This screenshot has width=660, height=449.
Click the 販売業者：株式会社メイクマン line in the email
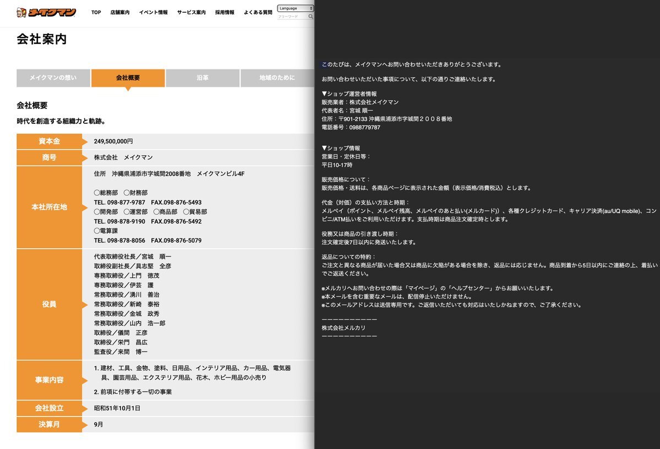[x=360, y=102]
